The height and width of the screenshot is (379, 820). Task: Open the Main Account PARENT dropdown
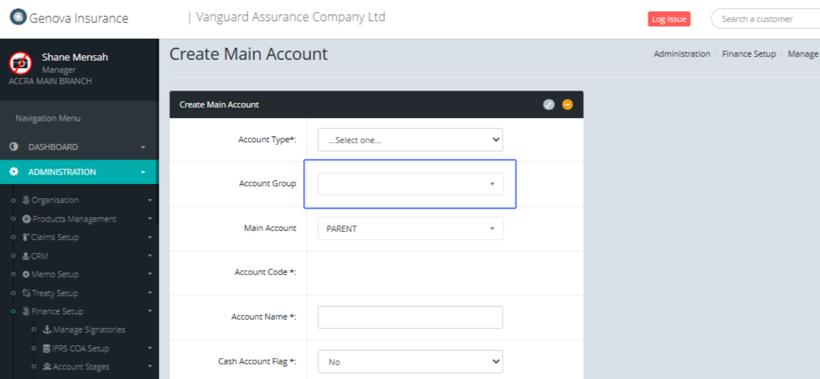(410, 228)
